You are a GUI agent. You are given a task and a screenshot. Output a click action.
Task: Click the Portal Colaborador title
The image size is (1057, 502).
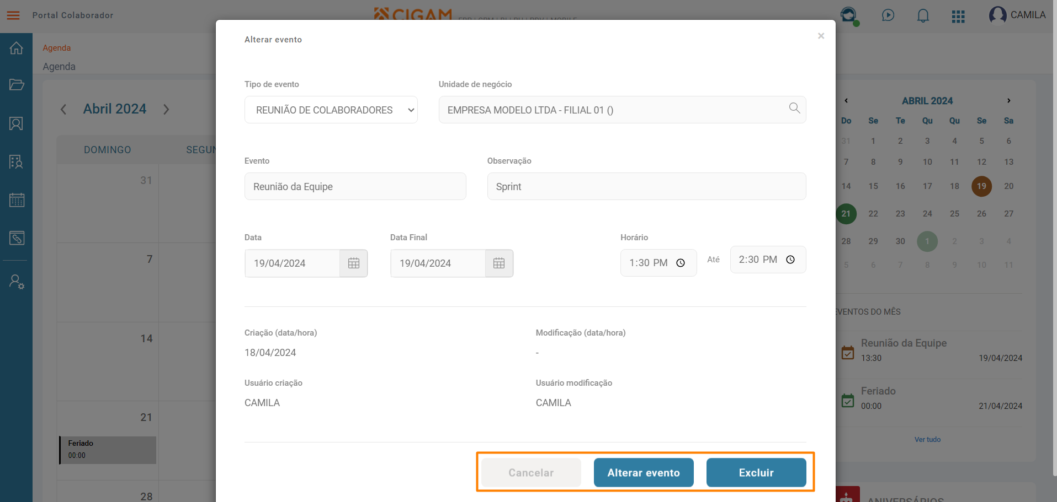coord(73,15)
